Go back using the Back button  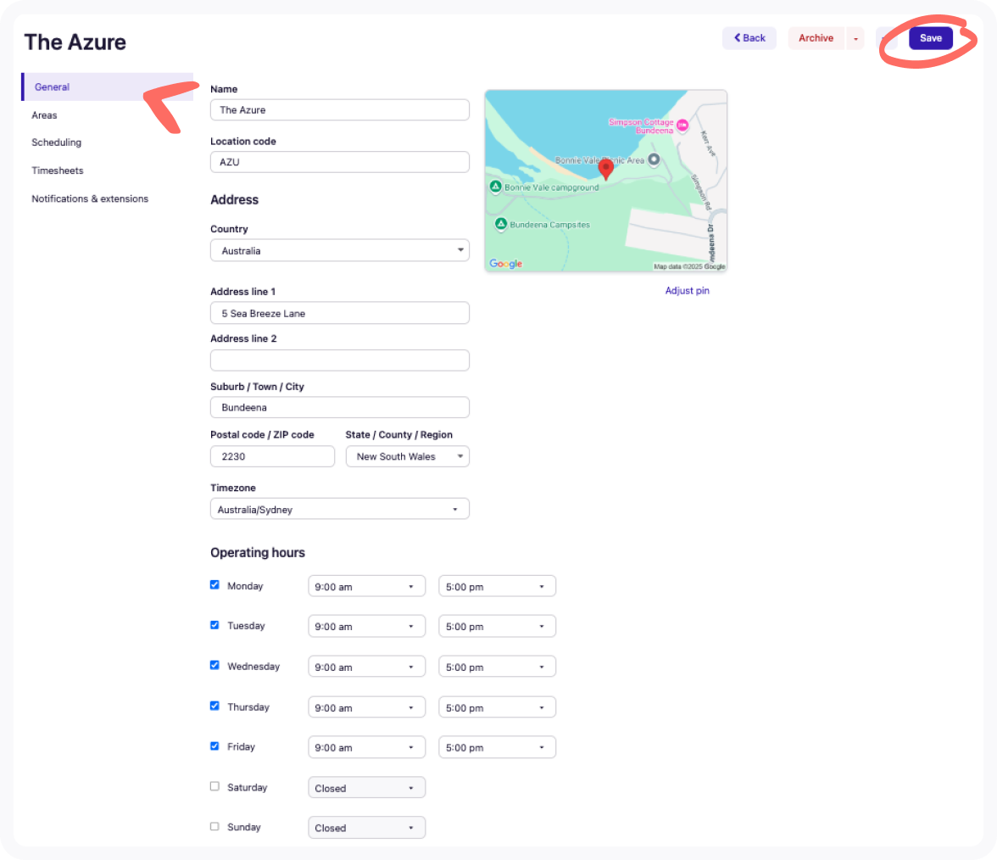point(749,38)
